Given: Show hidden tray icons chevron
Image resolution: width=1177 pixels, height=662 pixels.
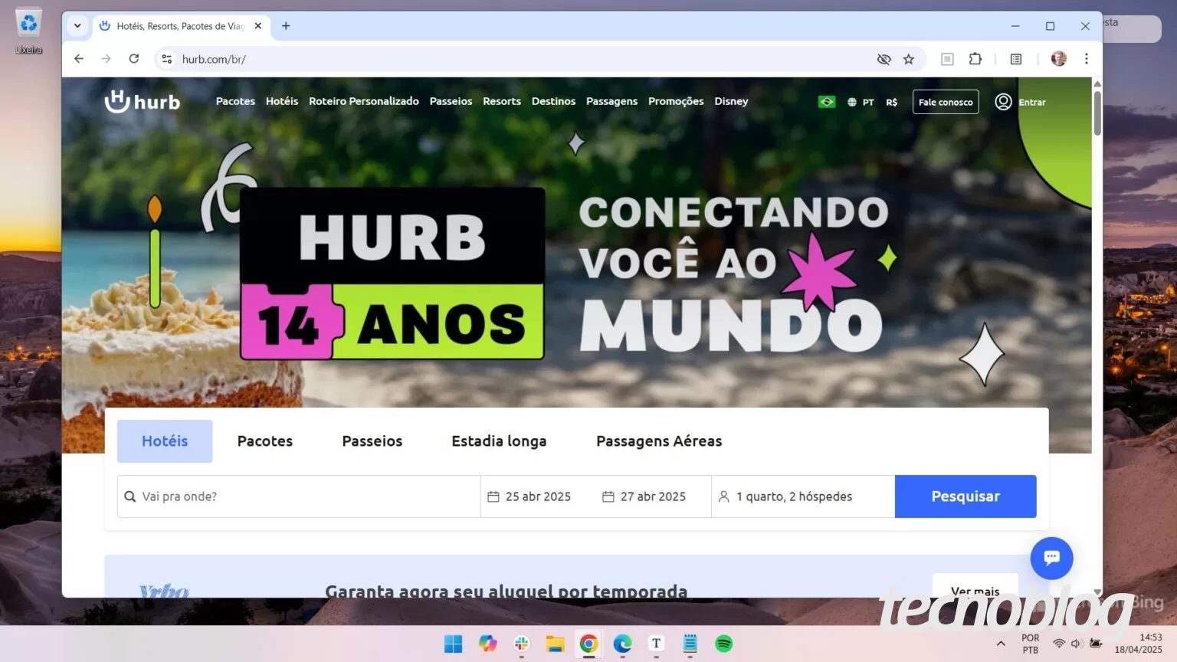Looking at the screenshot, I should coord(1001,644).
